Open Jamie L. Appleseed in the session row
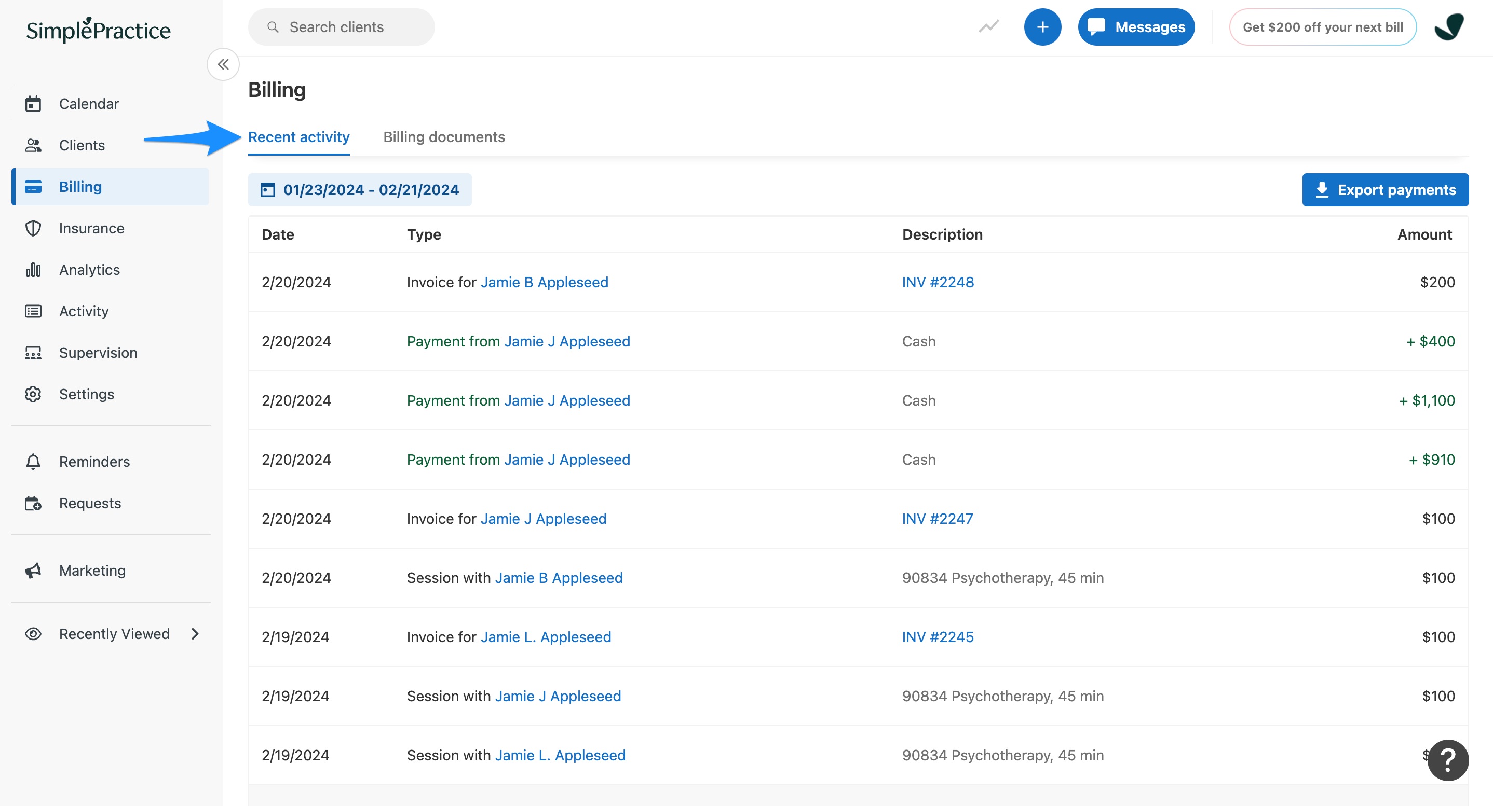 coord(561,755)
